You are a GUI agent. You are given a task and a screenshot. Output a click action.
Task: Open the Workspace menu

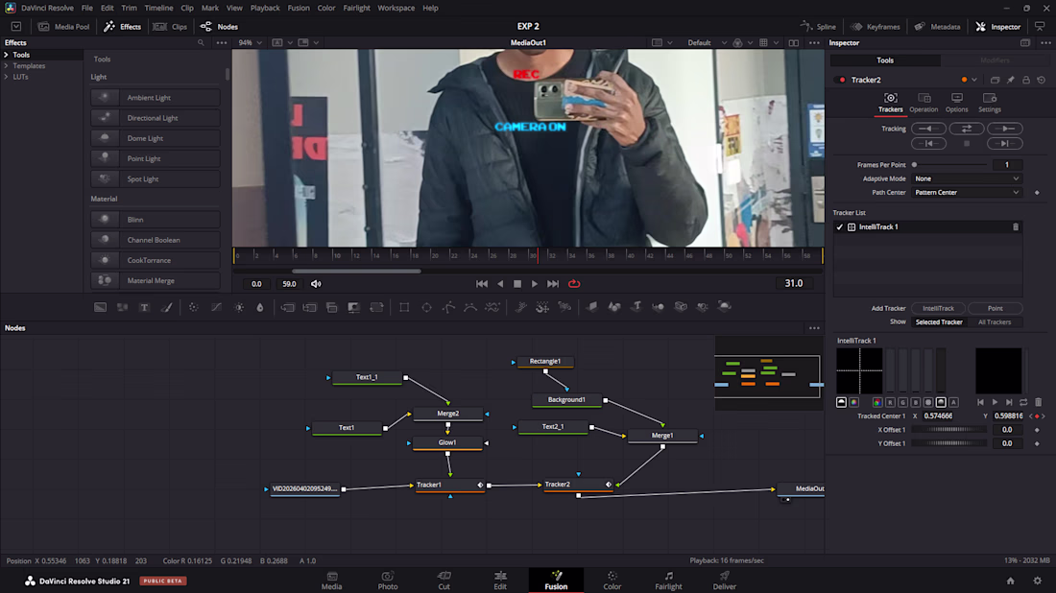click(x=396, y=8)
